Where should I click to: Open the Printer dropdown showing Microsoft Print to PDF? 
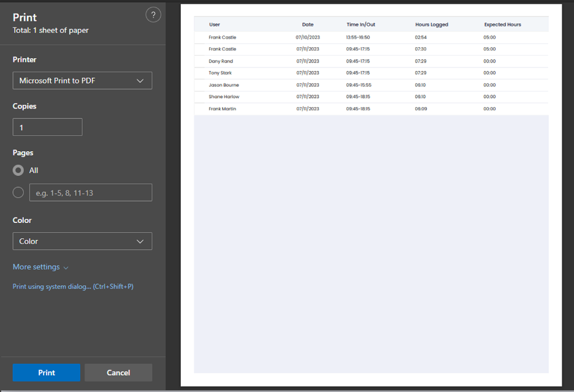pyautogui.click(x=82, y=81)
